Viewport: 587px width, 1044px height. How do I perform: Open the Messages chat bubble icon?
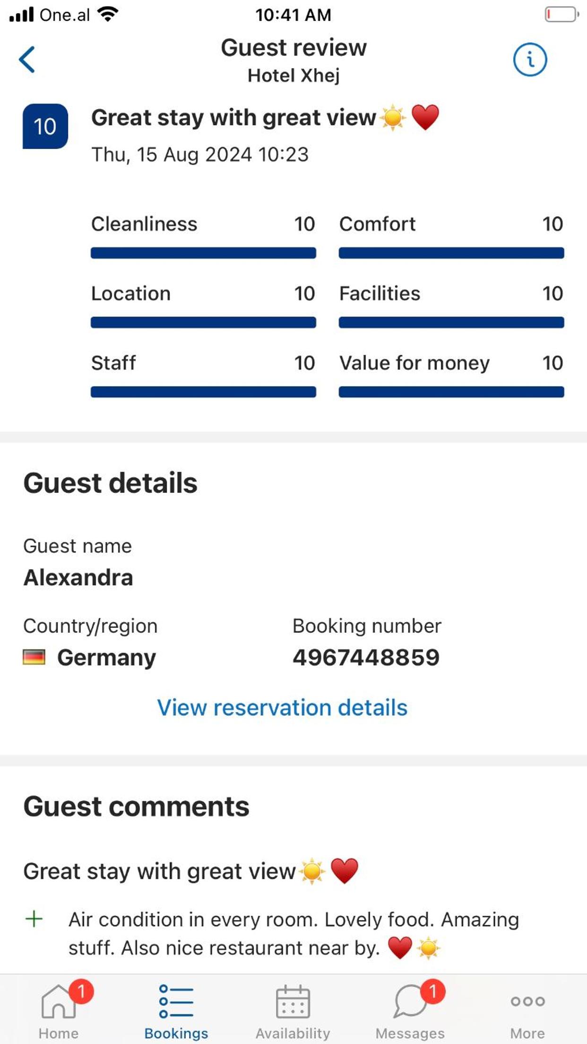tap(409, 1001)
